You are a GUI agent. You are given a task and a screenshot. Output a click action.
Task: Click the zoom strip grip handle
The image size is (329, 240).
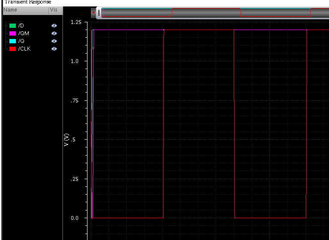(99, 13)
